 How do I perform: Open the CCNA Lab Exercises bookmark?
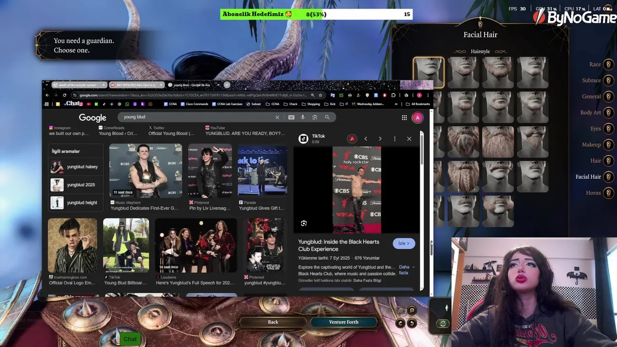[x=227, y=104]
